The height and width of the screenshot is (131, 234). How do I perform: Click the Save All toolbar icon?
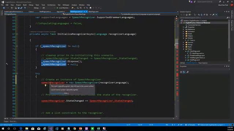pyautogui.click(x=21, y=8)
